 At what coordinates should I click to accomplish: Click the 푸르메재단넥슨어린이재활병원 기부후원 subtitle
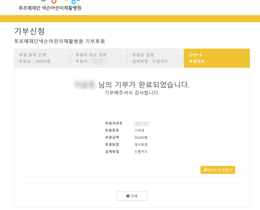point(59,41)
